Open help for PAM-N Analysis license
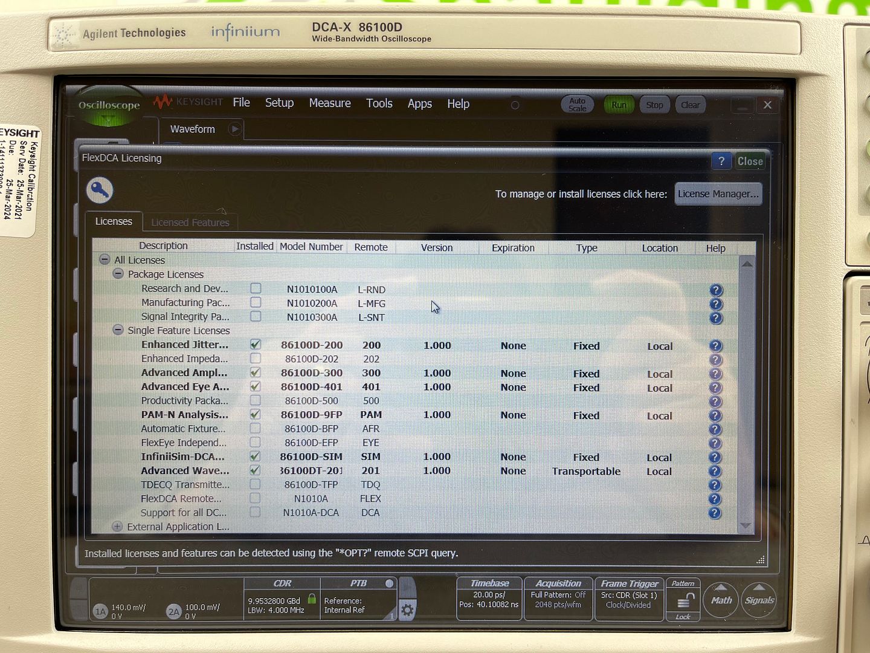The width and height of the screenshot is (870, 653). click(716, 415)
